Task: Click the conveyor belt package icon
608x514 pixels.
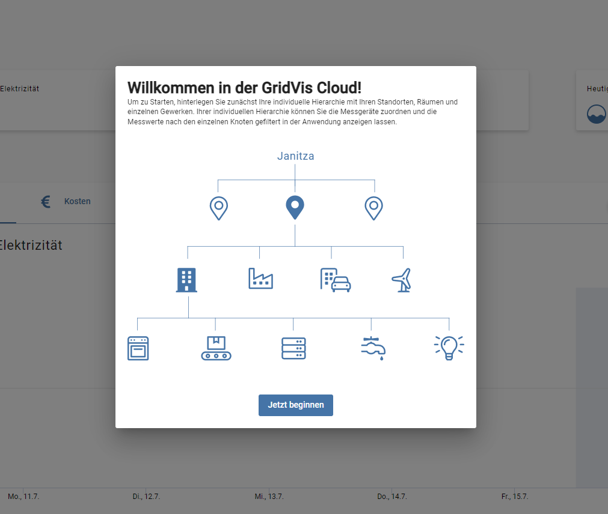Action: click(216, 348)
